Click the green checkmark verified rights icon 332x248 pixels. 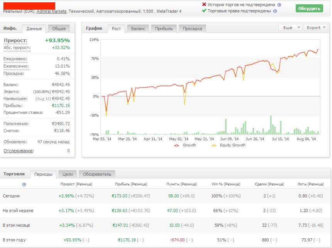tap(204, 11)
